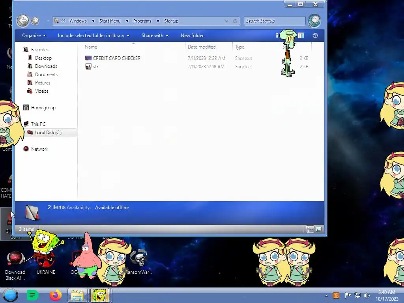Click the File Explorer taskbar button
This screenshot has width=404, height=303.
tap(78, 295)
